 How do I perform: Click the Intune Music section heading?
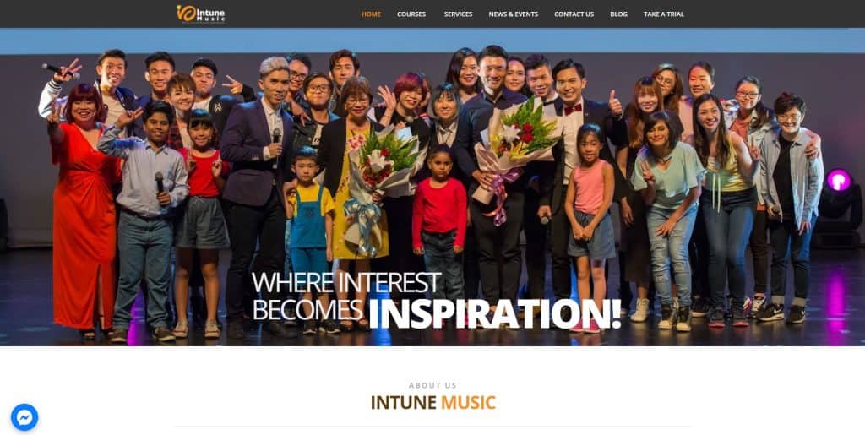click(433, 402)
